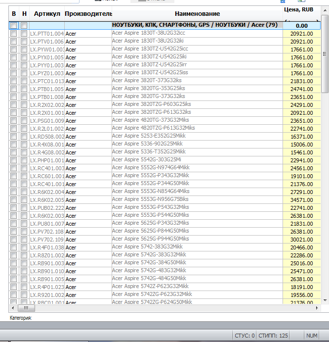The height and width of the screenshot is (342, 329).
Task: Click price 19556.00
Action: coord(301,295)
